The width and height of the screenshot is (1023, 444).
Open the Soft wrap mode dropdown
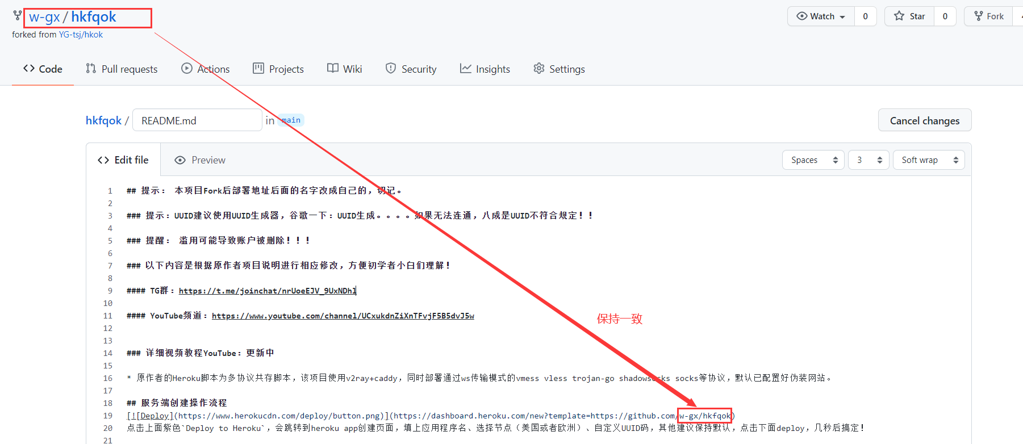pos(929,160)
